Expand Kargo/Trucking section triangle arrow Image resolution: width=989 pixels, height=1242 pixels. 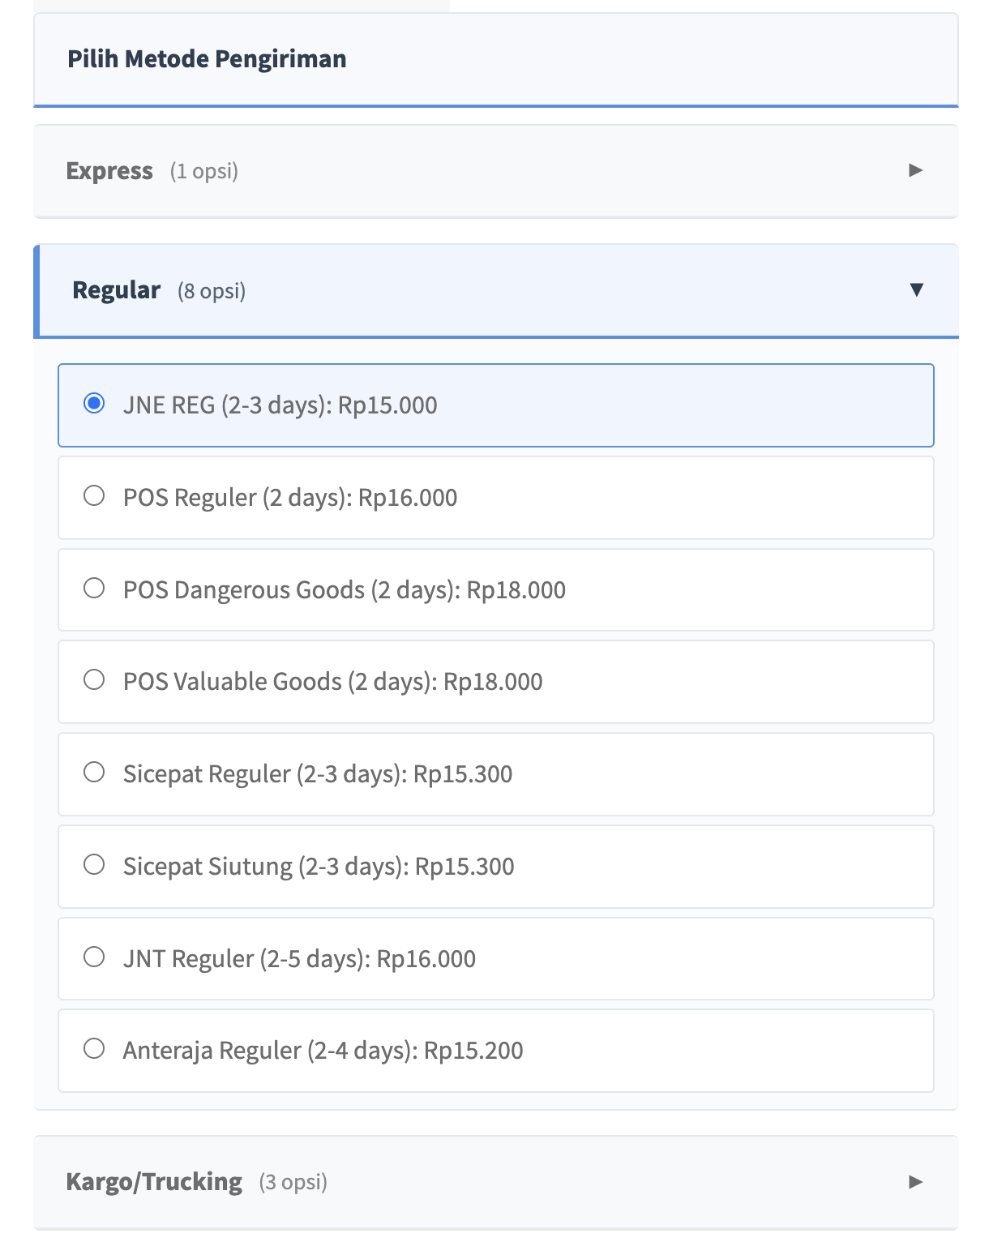(x=915, y=1182)
